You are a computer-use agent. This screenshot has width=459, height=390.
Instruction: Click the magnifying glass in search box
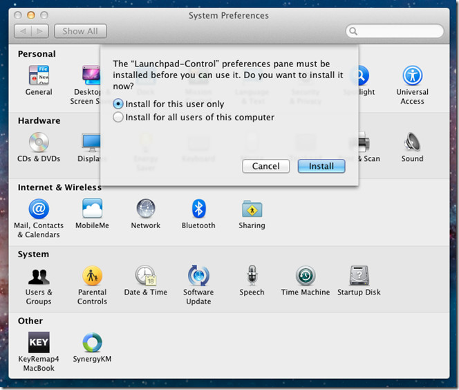tap(353, 31)
